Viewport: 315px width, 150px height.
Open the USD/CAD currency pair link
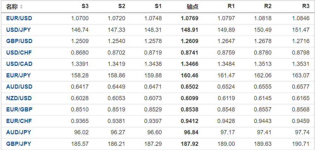(x=19, y=64)
